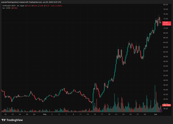The width and height of the screenshot is (173, 124).
Task: Click the date 25 on time axis
Action: [131, 114]
